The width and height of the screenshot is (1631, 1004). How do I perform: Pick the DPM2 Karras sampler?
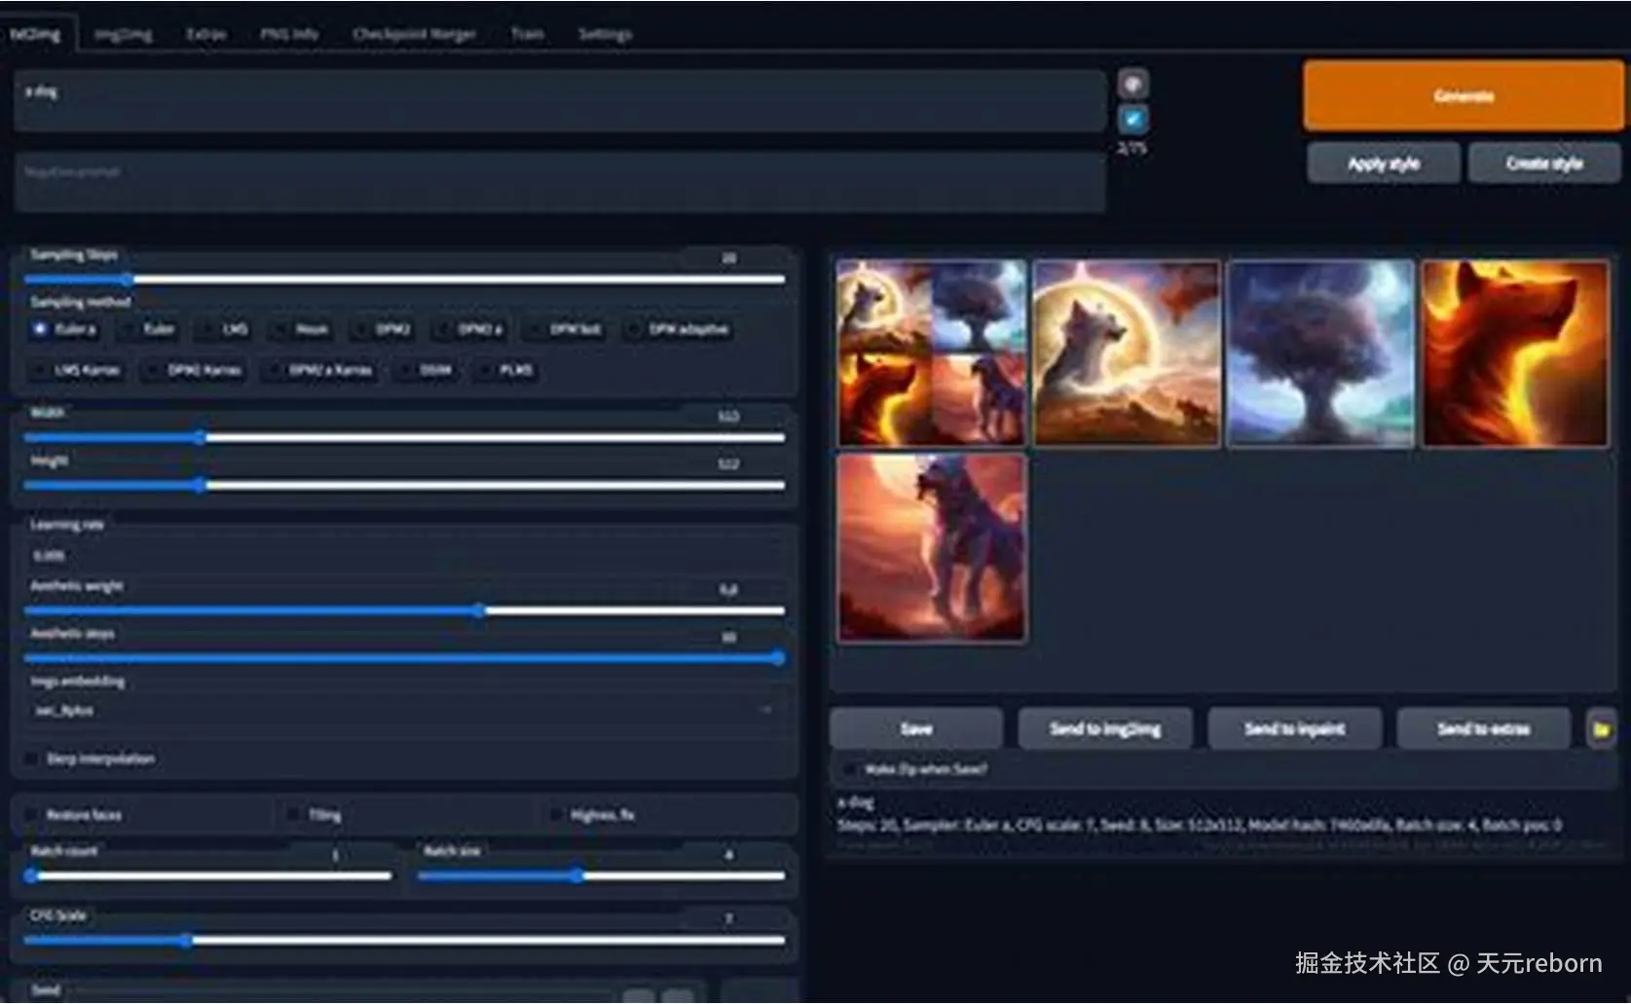coord(194,370)
